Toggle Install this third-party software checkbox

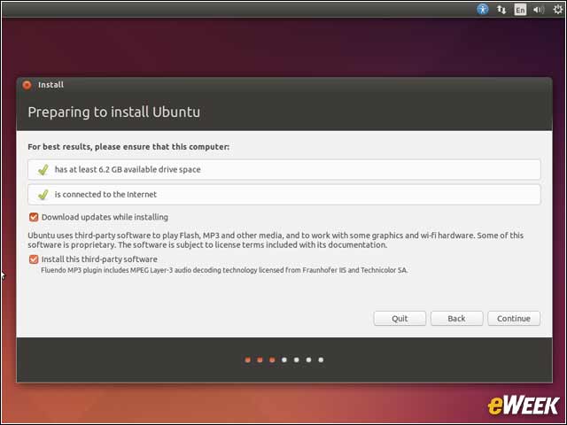click(x=34, y=259)
